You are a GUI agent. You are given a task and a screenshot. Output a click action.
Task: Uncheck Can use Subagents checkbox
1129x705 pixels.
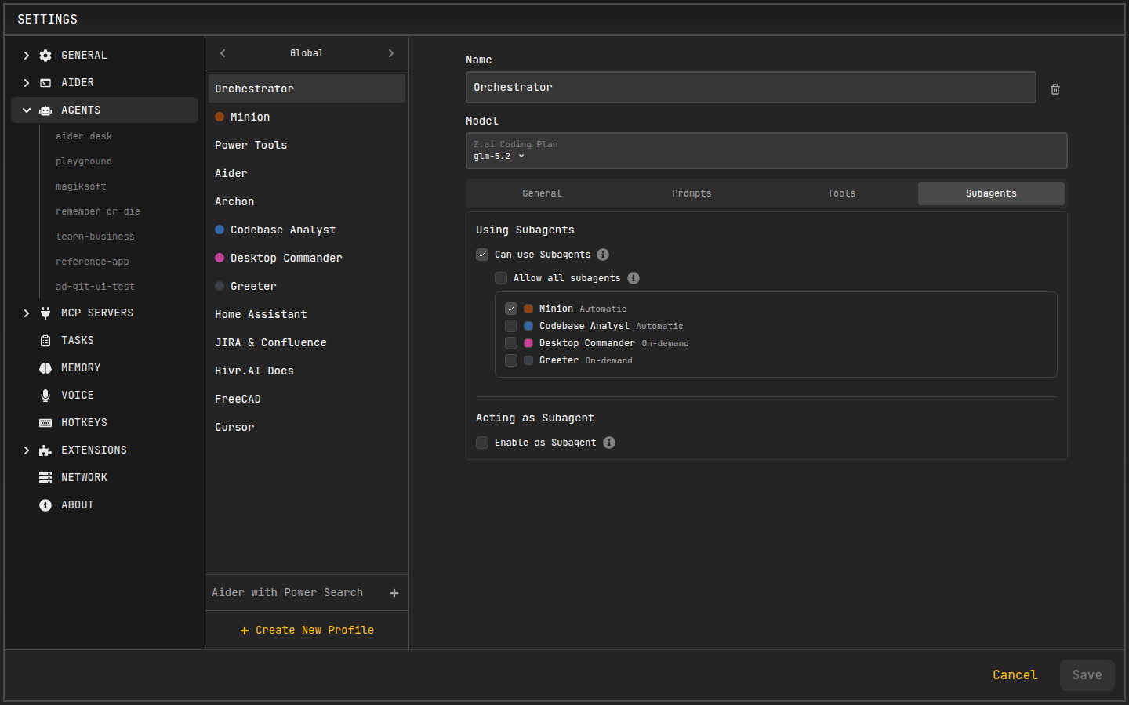482,255
